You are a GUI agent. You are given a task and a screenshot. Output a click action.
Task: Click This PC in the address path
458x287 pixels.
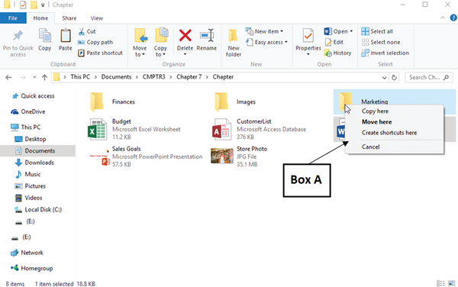[80, 77]
